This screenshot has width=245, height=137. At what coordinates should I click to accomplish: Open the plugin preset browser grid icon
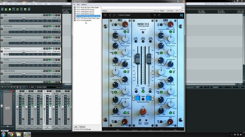(105, 15)
